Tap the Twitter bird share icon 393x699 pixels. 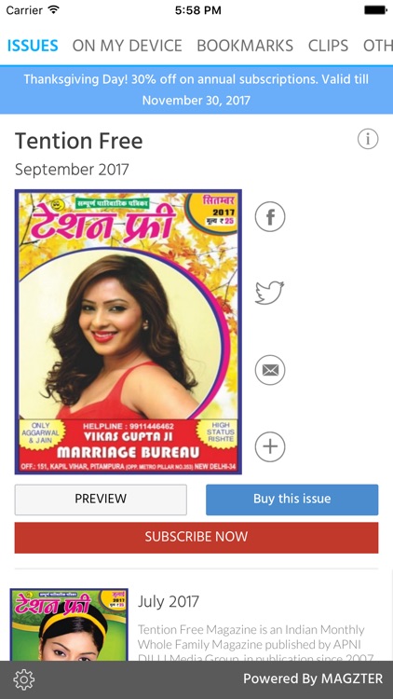pyautogui.click(x=269, y=293)
